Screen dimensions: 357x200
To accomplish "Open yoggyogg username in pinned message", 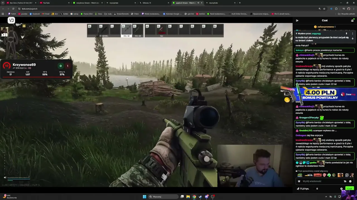I will (316, 34).
